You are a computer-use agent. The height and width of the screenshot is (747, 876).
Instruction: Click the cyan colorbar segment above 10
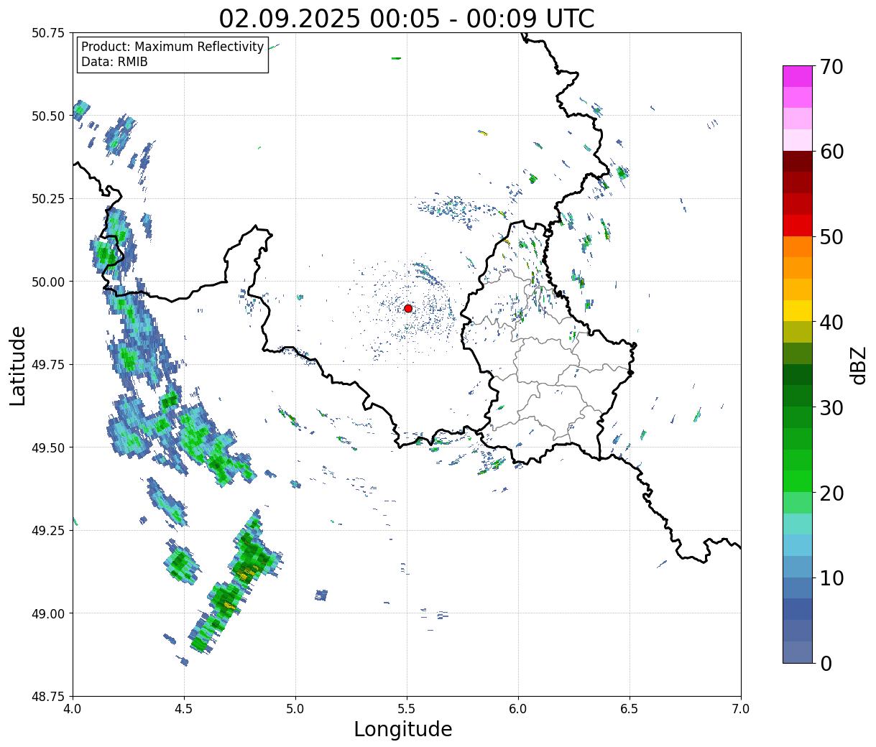(798, 545)
